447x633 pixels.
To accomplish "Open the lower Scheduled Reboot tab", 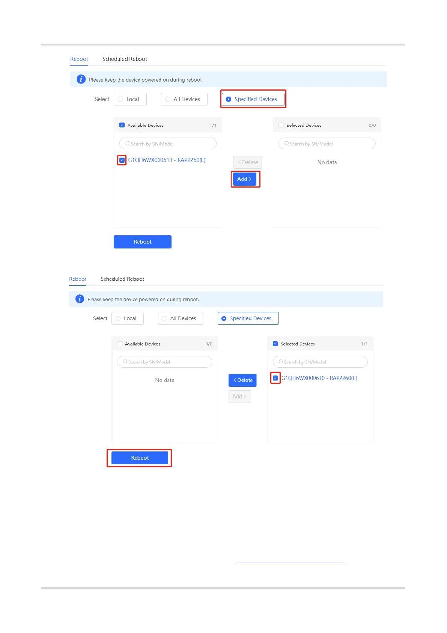I will [122, 279].
